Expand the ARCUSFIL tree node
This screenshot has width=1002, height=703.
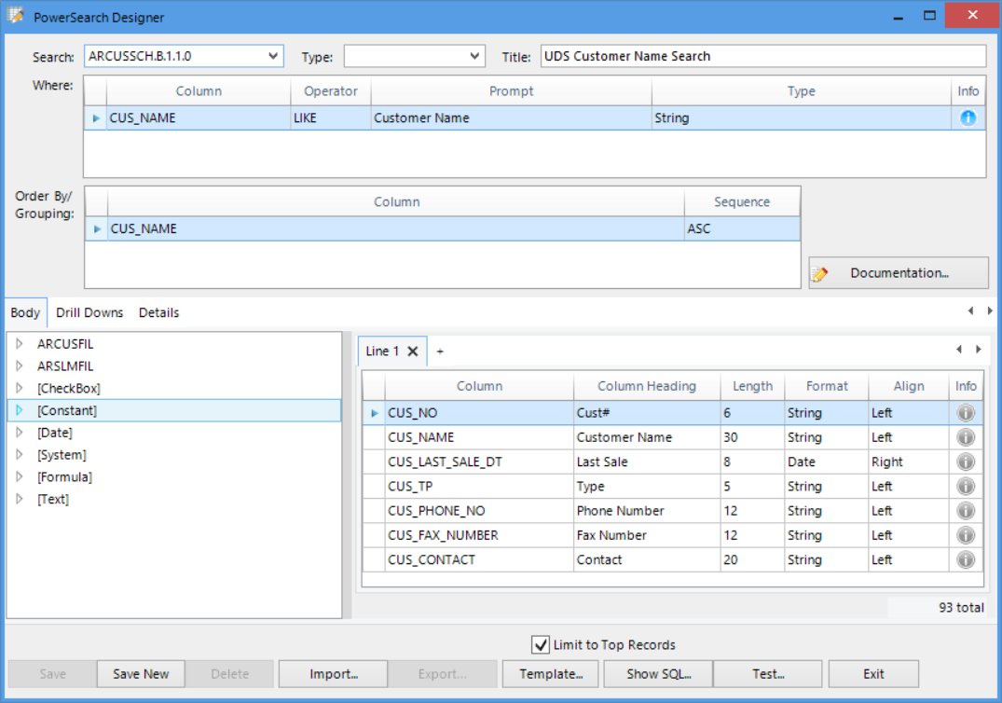20,344
